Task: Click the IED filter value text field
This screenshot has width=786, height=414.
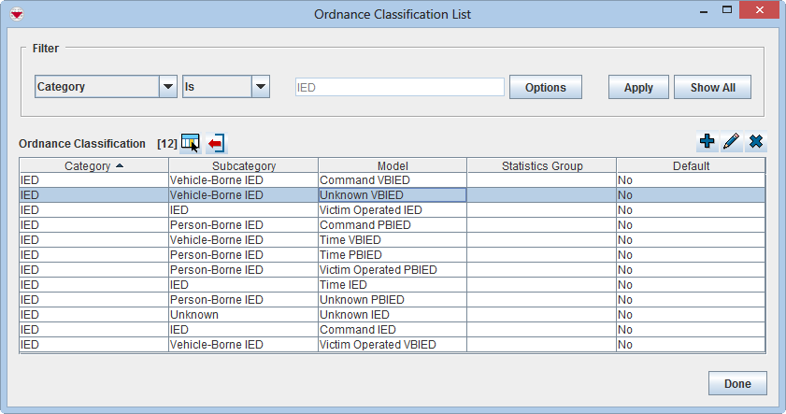Action: (x=399, y=87)
